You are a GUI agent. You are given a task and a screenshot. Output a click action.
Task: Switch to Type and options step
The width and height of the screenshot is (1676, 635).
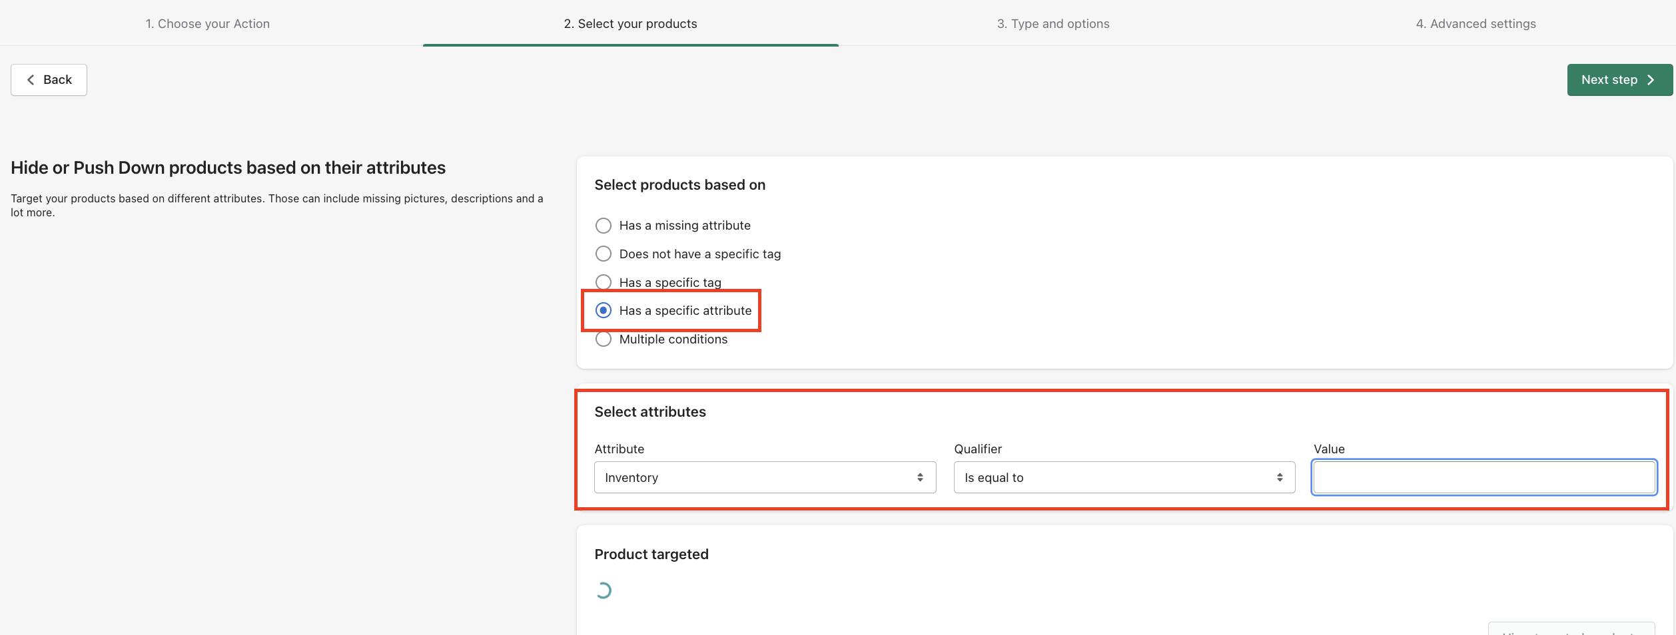(x=1052, y=24)
